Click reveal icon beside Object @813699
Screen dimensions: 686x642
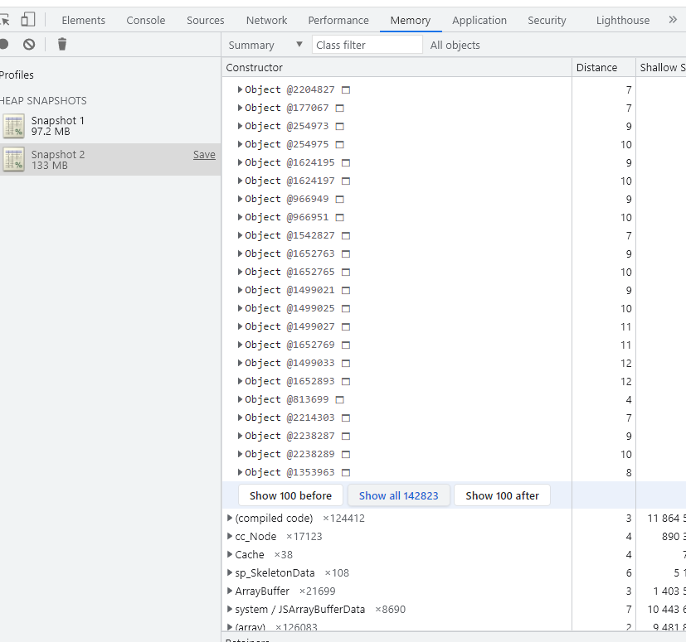pos(339,399)
